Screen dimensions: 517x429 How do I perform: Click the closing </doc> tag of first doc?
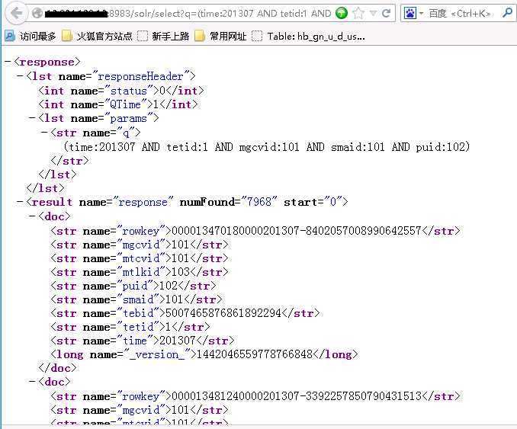tap(57, 368)
